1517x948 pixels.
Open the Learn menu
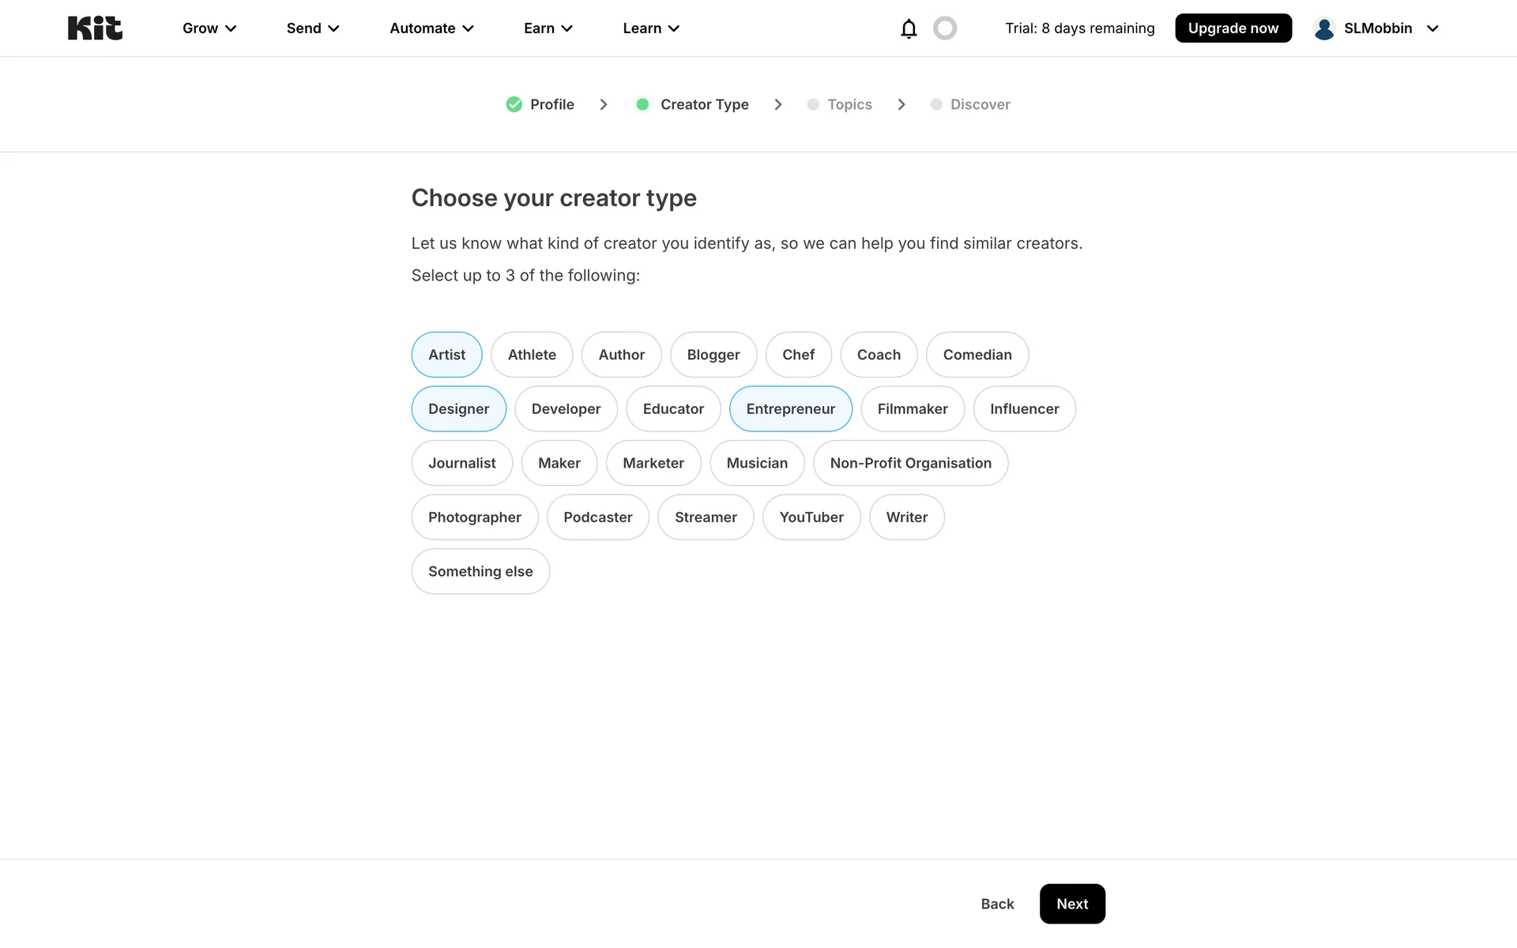coord(650,28)
